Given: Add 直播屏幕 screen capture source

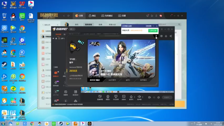Looking at the screenshot, I should (100, 97).
